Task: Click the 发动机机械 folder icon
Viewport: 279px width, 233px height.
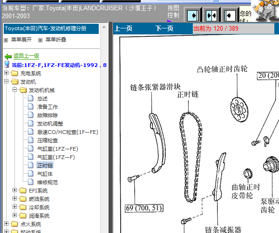Action: tap(23, 90)
